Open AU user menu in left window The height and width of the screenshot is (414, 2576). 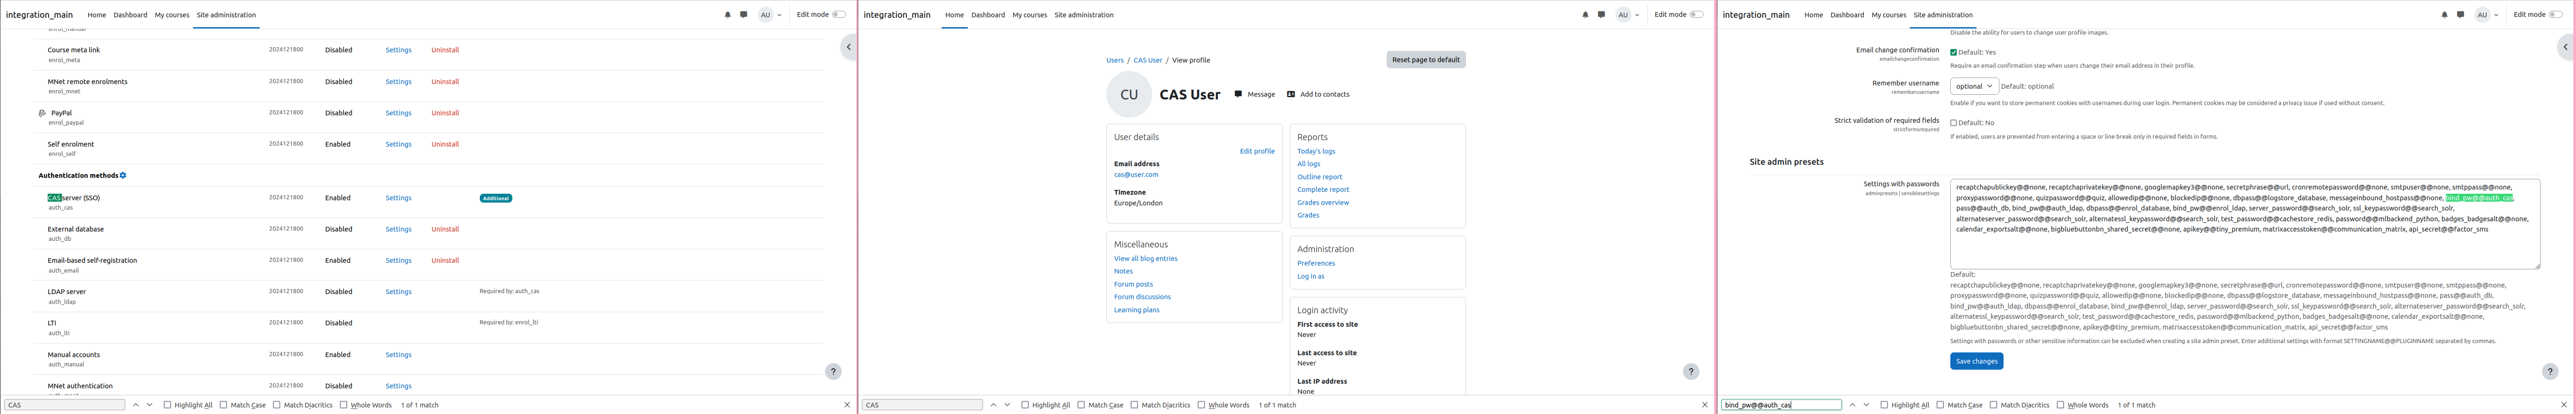point(770,15)
